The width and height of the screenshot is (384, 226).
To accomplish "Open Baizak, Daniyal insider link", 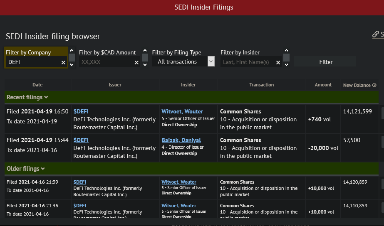I will tap(181, 140).
